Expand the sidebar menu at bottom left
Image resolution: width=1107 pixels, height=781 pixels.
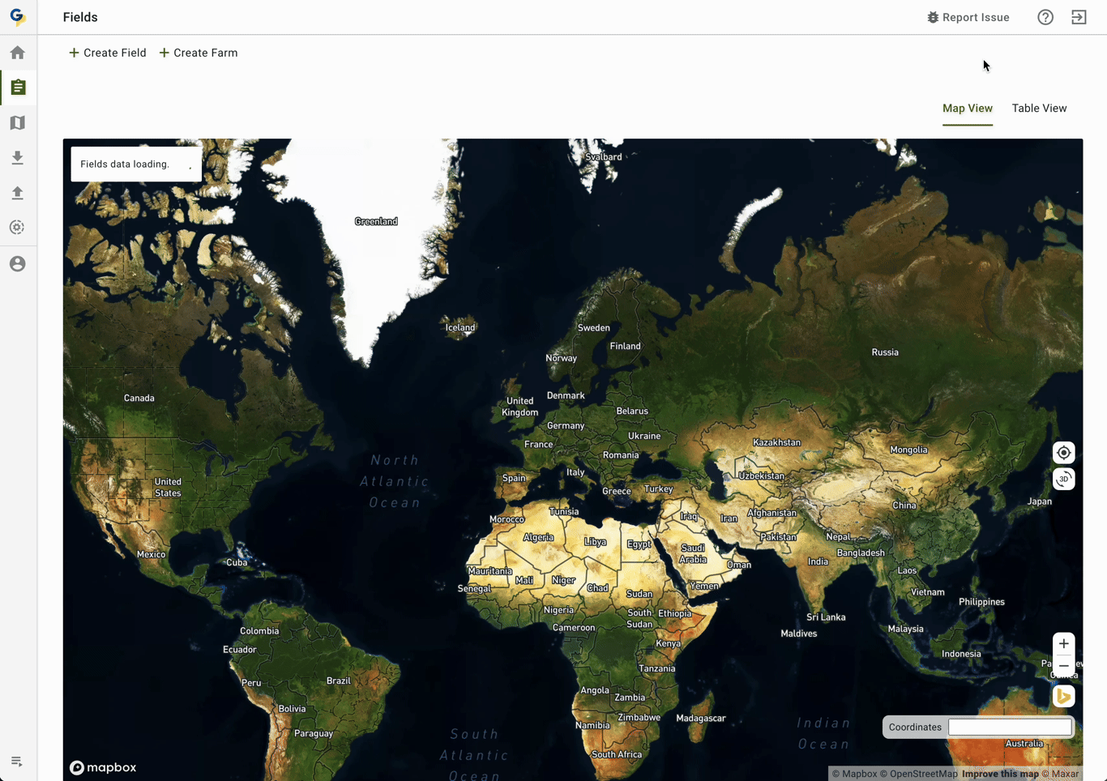[x=16, y=762]
